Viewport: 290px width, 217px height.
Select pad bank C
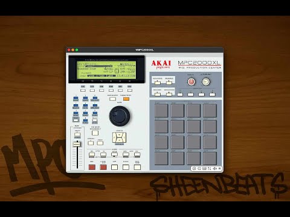(201, 94)
